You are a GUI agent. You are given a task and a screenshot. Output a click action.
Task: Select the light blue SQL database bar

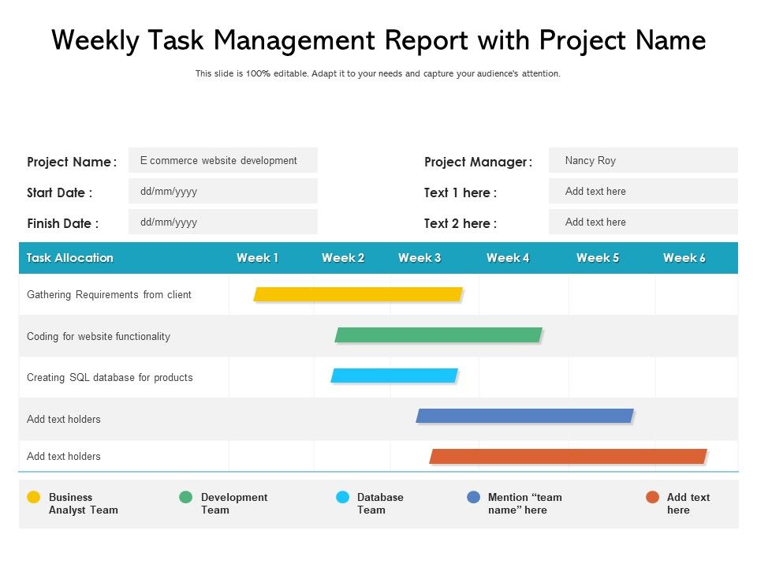[x=394, y=376]
